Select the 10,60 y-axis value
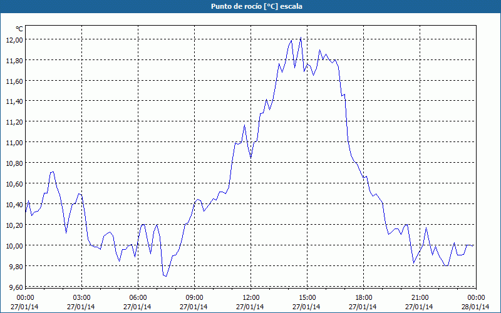 [14, 184]
